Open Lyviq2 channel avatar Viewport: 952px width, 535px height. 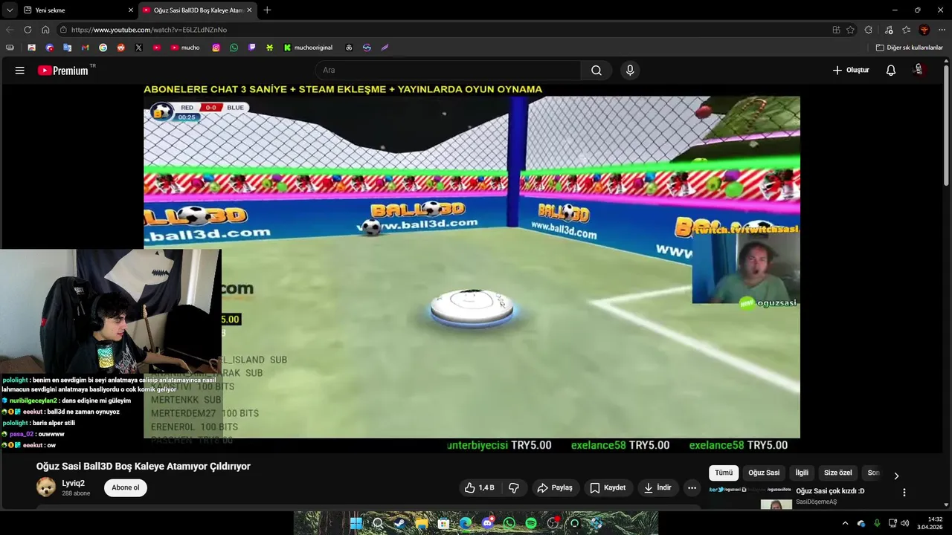click(46, 487)
